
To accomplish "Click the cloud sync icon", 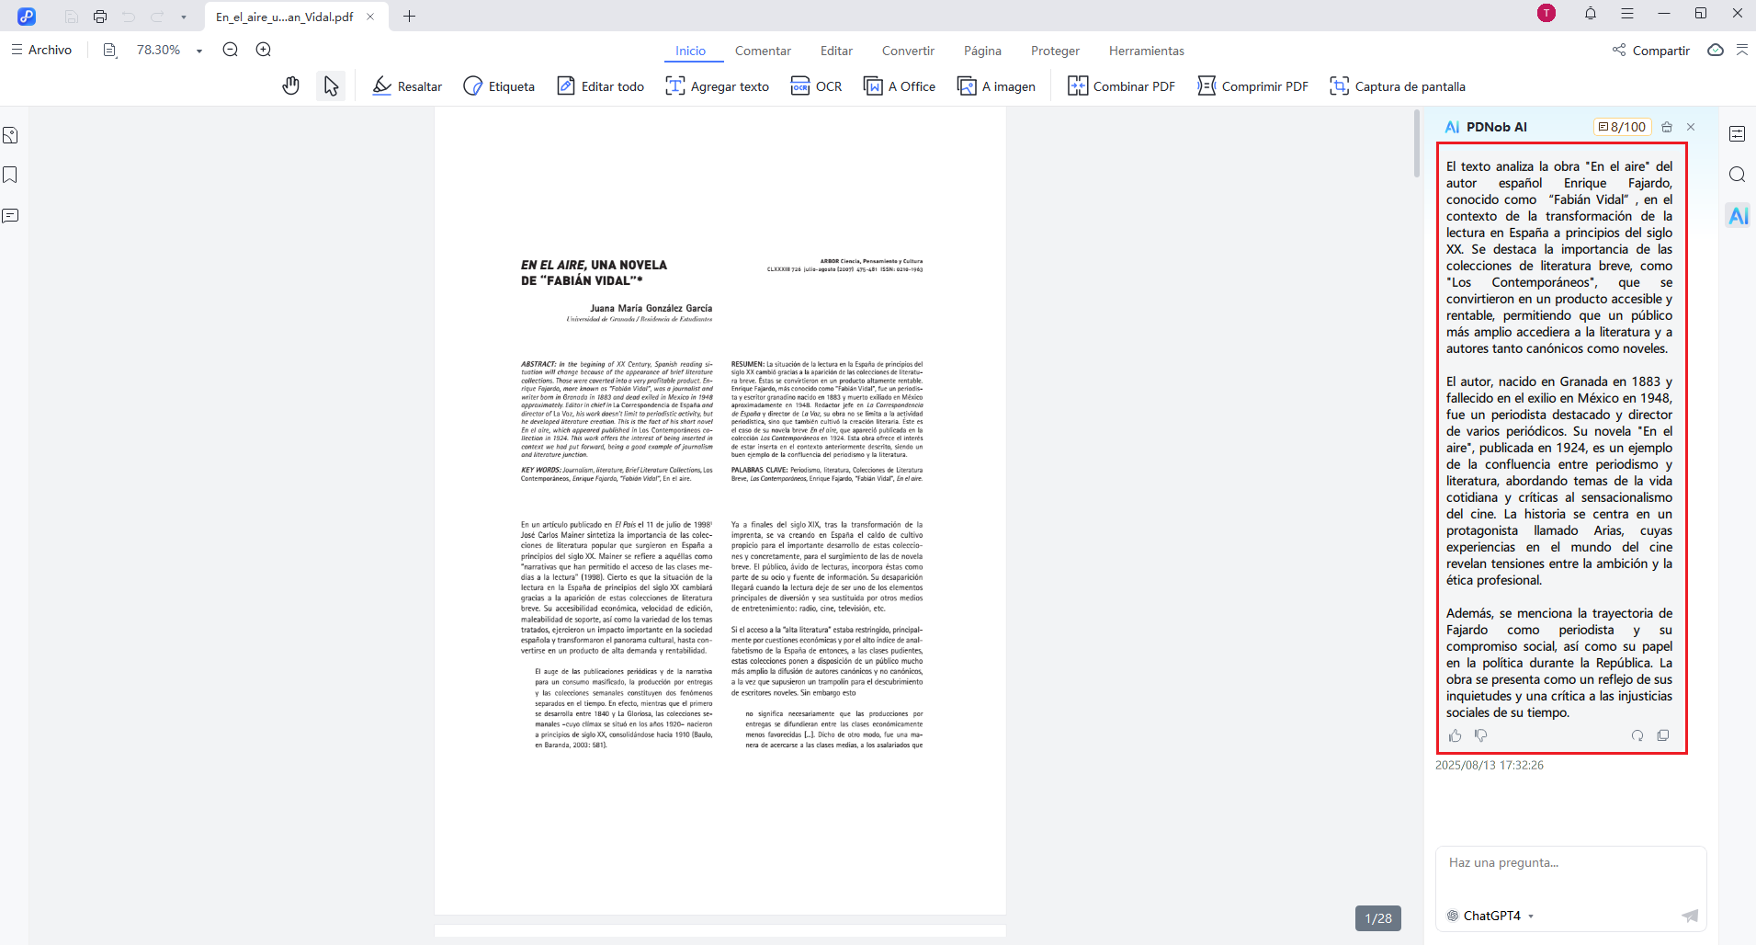I will [1716, 50].
